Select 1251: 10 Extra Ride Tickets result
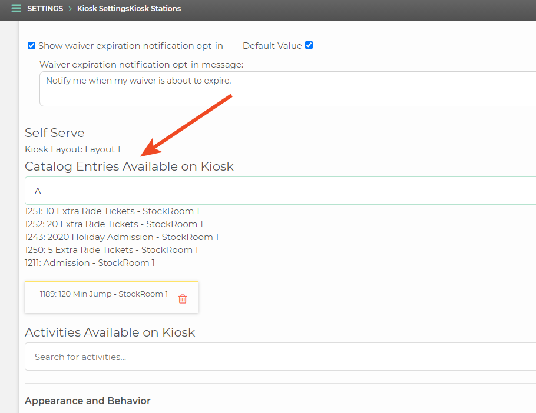This screenshot has height=413, width=536. (112, 211)
